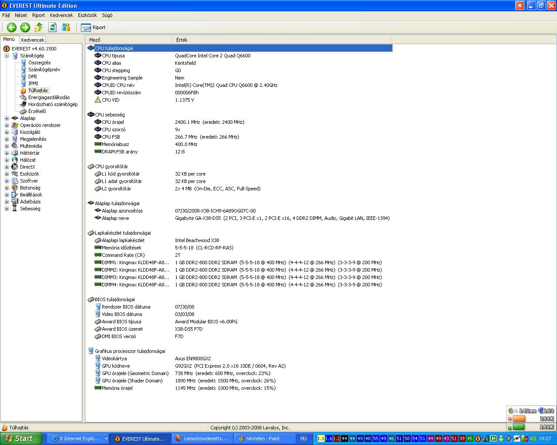Select the Hordozható számítógép laptop icon
The width and height of the screenshot is (557, 445).
tap(23, 104)
